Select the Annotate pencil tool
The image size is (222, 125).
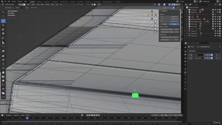3,38
